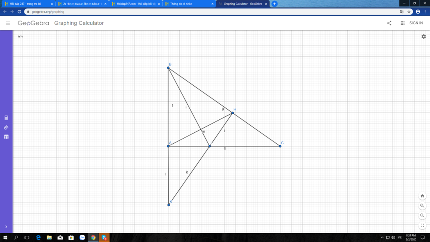Open Task View on the taskbar
The image size is (430, 242).
tap(27, 238)
